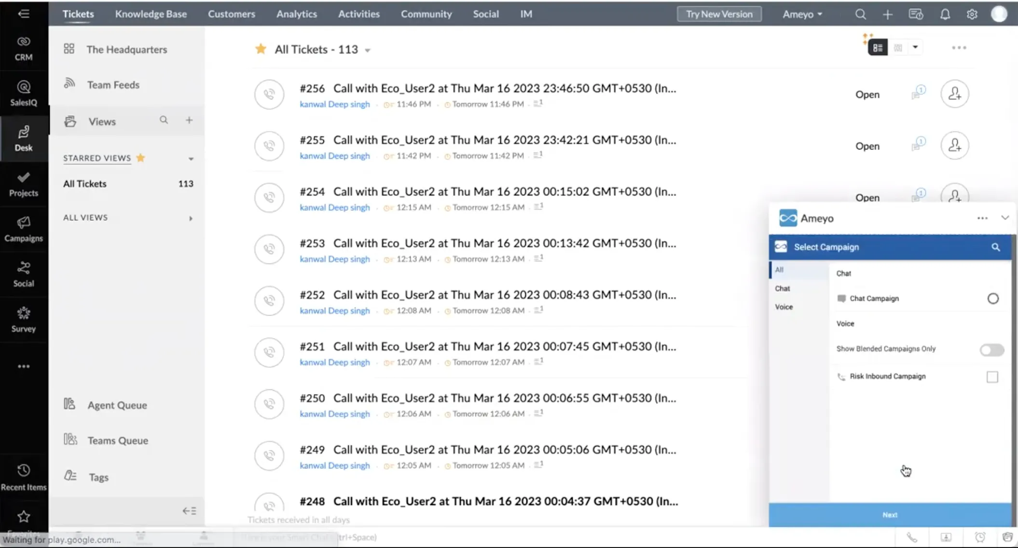This screenshot has width=1018, height=548.
Task: Add a new view with plus beside Views
Action: [189, 120]
